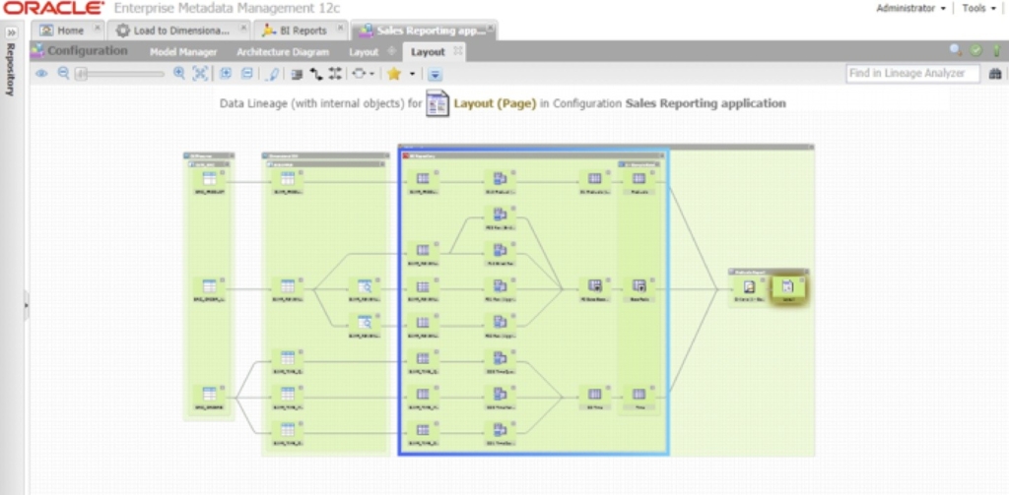Click the binoculars search icon
The height and width of the screenshot is (495, 1009).
[995, 74]
